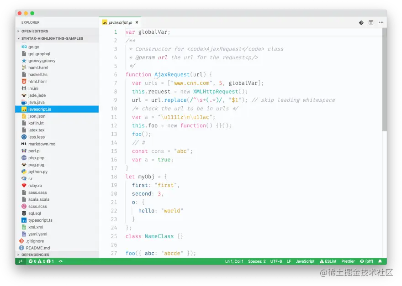Image resolution: width=402 pixels, height=286 pixels.
Task: Click the git icon beside .gitignore
Action: pos(21,241)
